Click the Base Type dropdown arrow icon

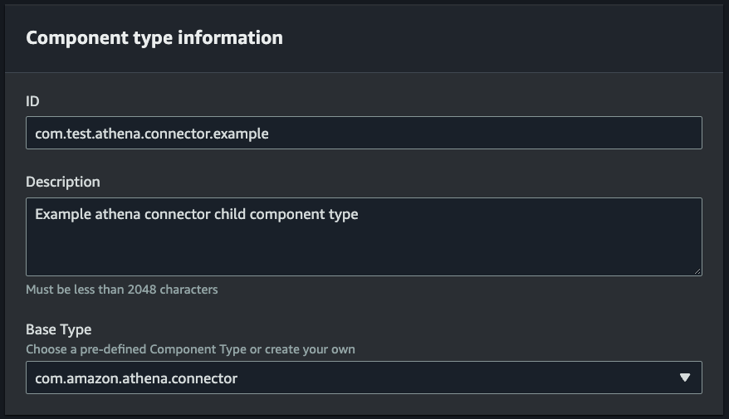[684, 378]
